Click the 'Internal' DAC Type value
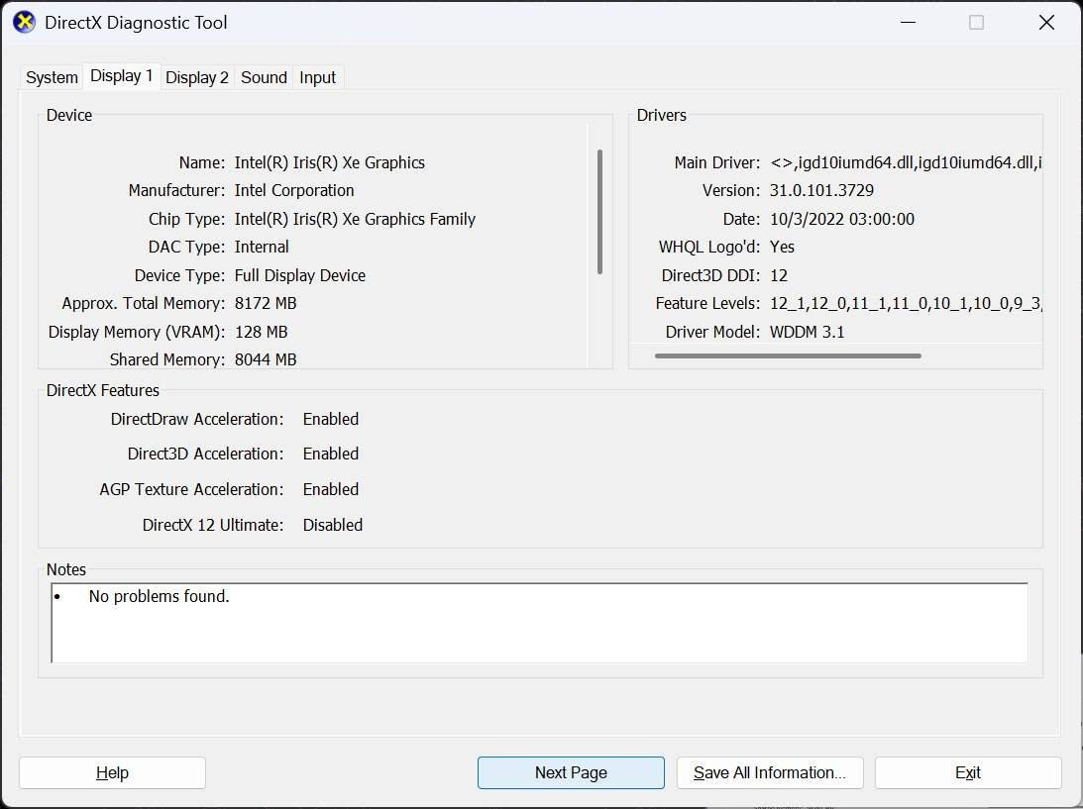 (262, 248)
